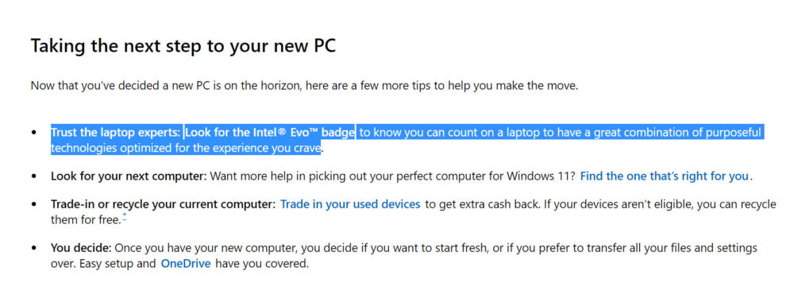Click the footnote asterisk after "them for free."
Image resolution: width=794 pixels, height=294 pixels.
tap(125, 217)
